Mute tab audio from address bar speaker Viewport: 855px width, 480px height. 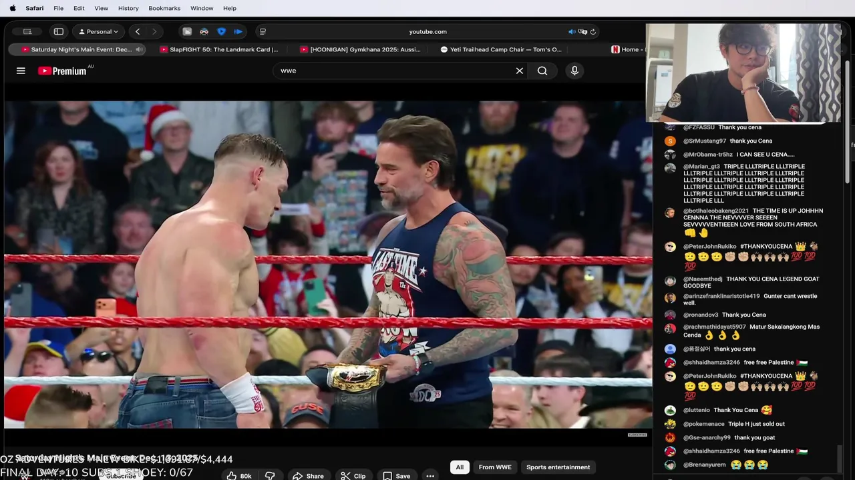pyautogui.click(x=572, y=31)
